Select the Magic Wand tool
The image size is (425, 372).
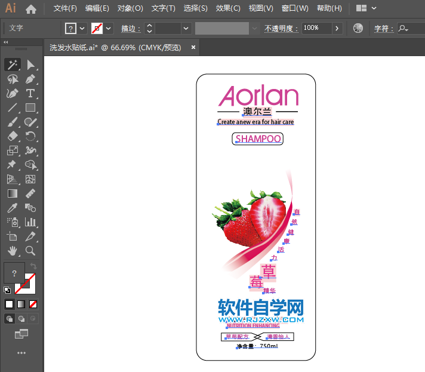point(12,64)
